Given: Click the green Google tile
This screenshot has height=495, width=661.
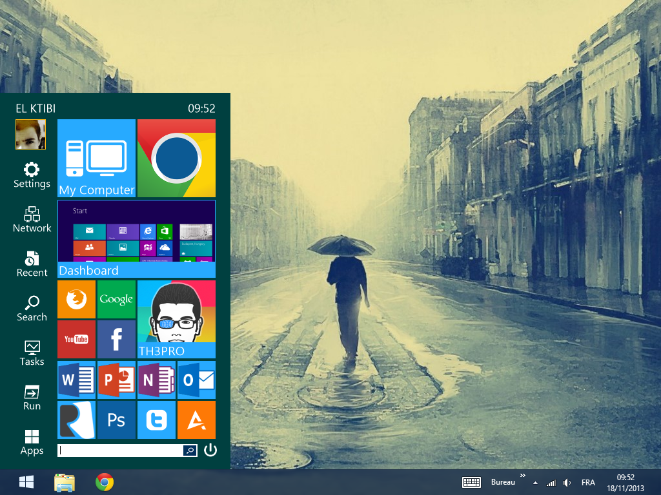Looking at the screenshot, I should pyautogui.click(x=116, y=299).
